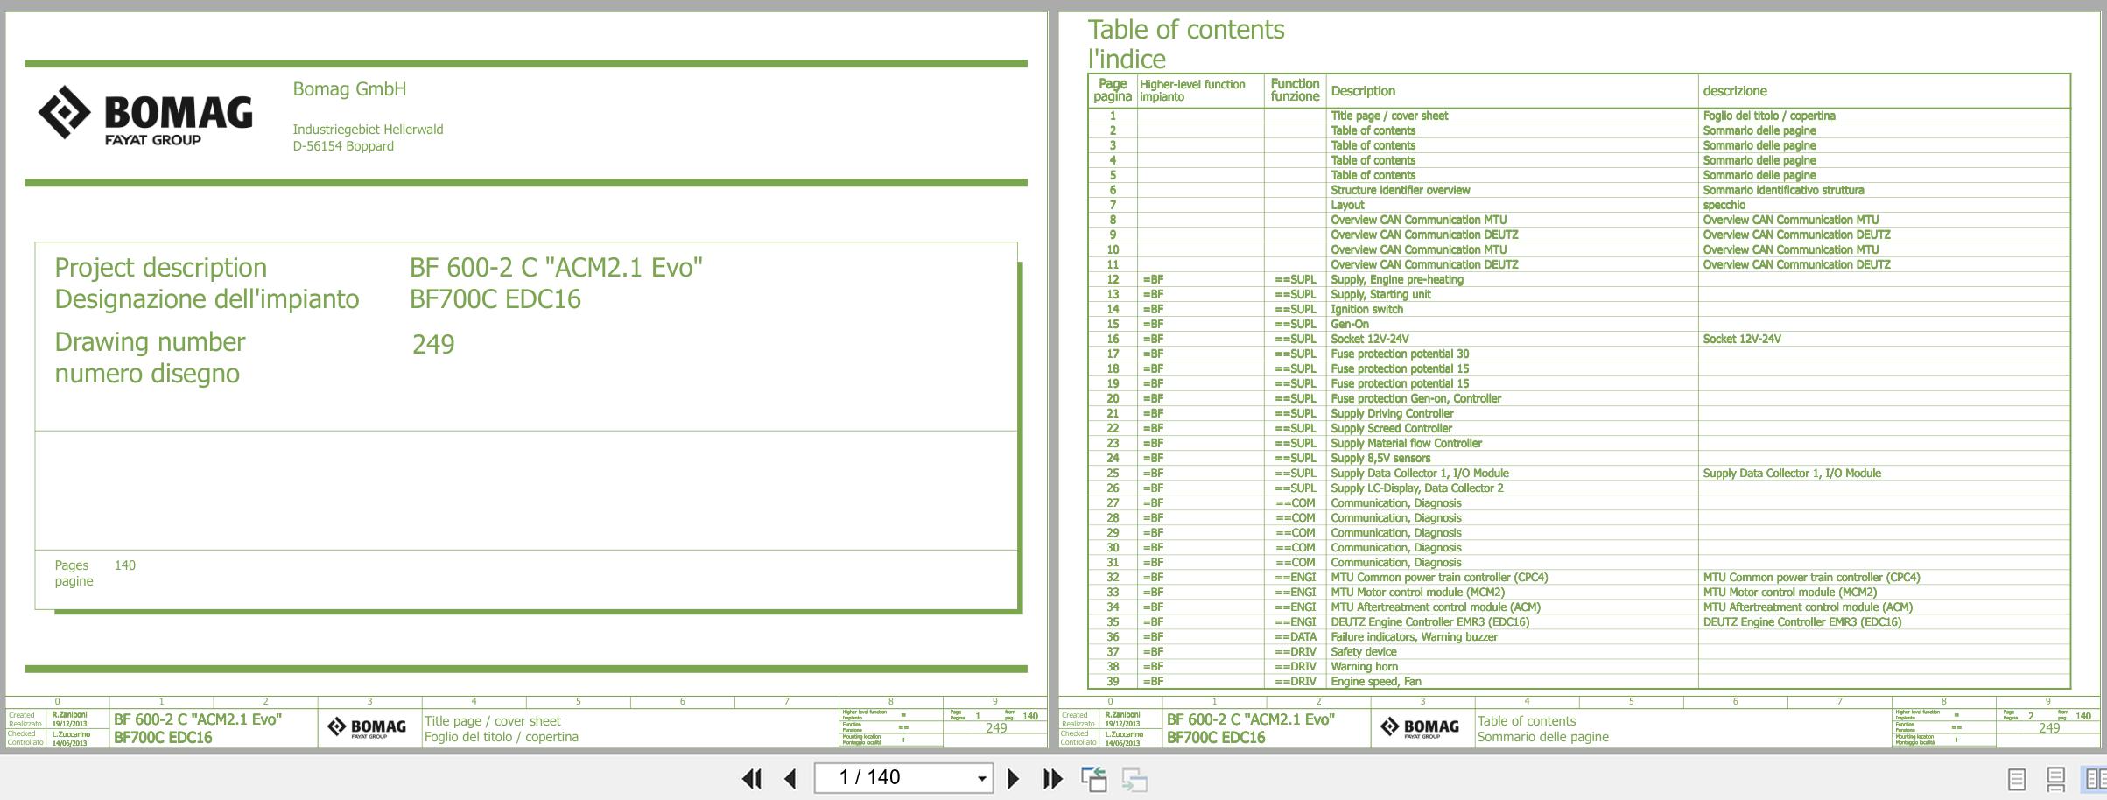Open 'Warning horn' contents entry
The image size is (2107, 800).
[1364, 667]
